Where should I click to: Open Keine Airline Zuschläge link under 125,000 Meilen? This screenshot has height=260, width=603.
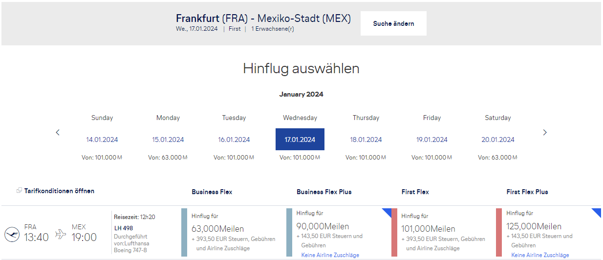tap(540, 255)
